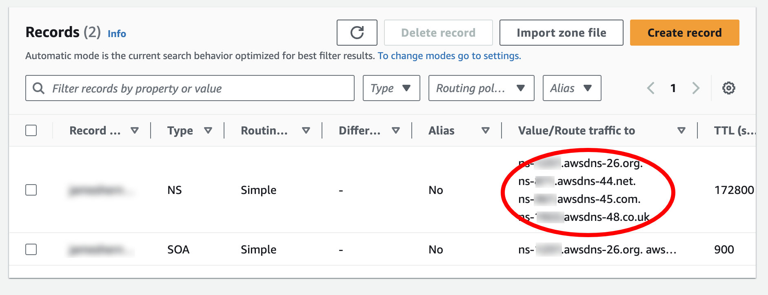Image resolution: width=768 pixels, height=295 pixels.
Task: Open the Info link beside Records
Action: point(117,33)
